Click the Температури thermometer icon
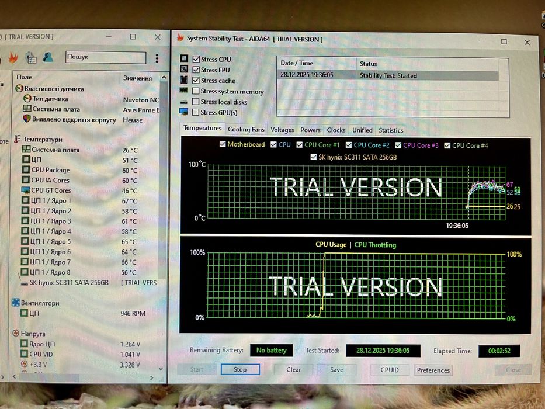The height and width of the screenshot is (409, 545). pyautogui.click(x=17, y=139)
